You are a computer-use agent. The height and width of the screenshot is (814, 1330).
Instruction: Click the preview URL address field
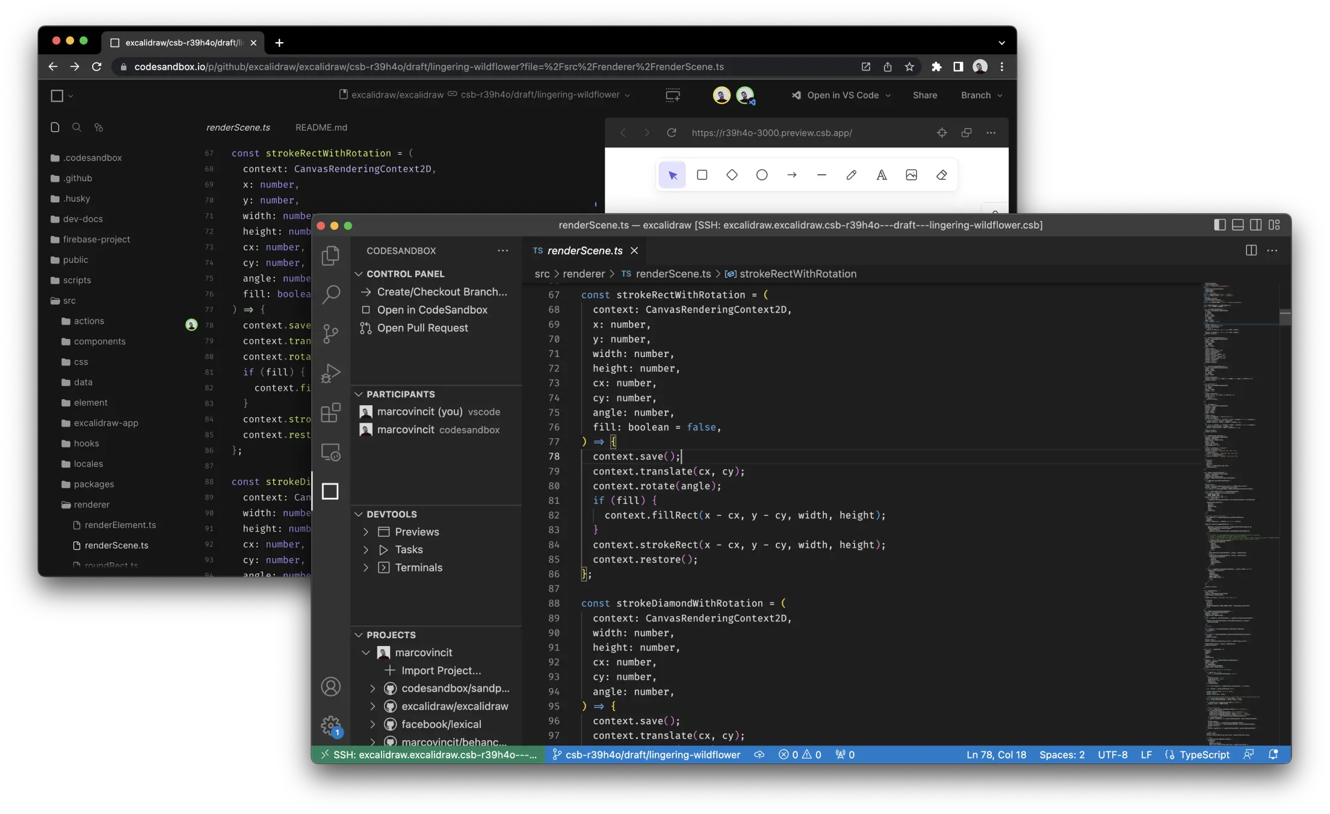[772, 133]
